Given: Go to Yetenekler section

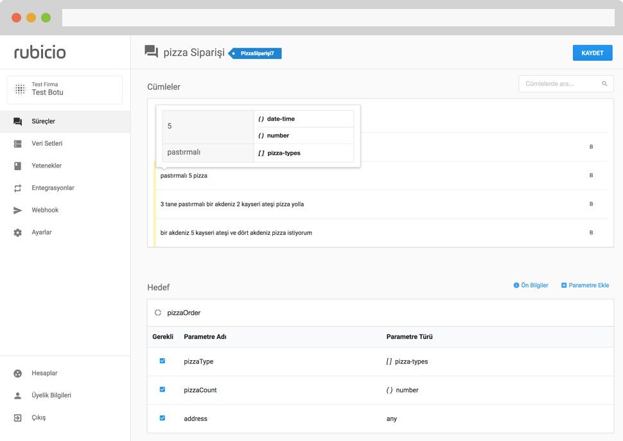Looking at the screenshot, I should coord(65,166).
